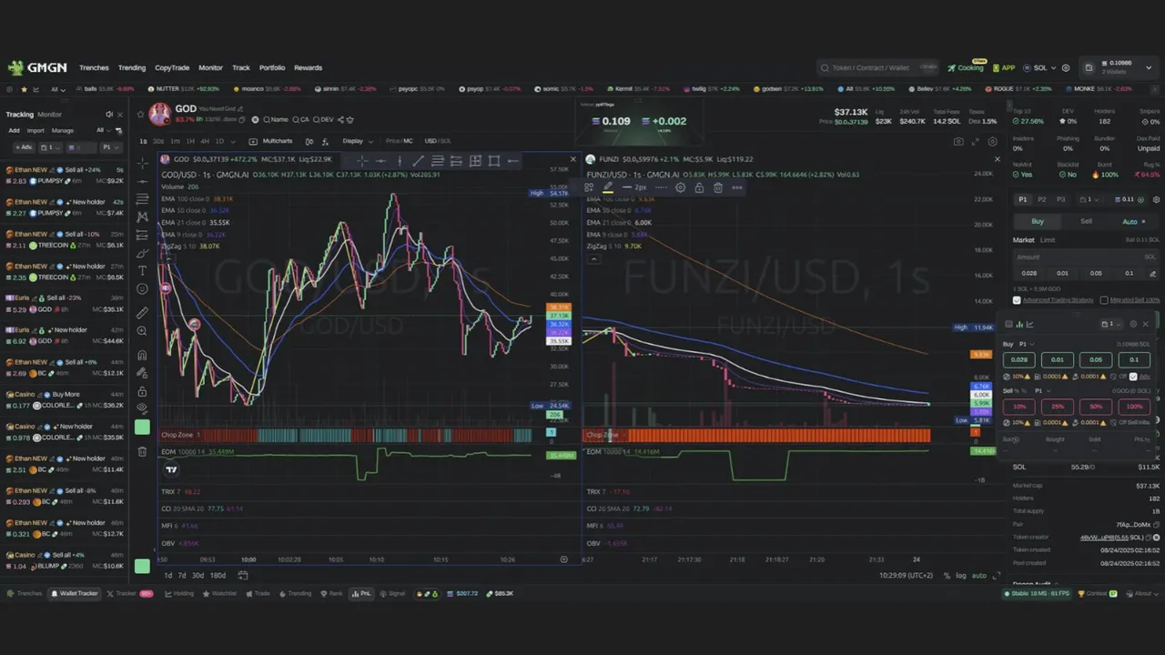Open the GMGN home logo
This screenshot has height=655, width=1165.
click(x=37, y=67)
